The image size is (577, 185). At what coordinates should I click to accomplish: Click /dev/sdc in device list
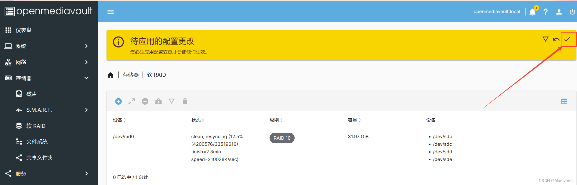442,144
